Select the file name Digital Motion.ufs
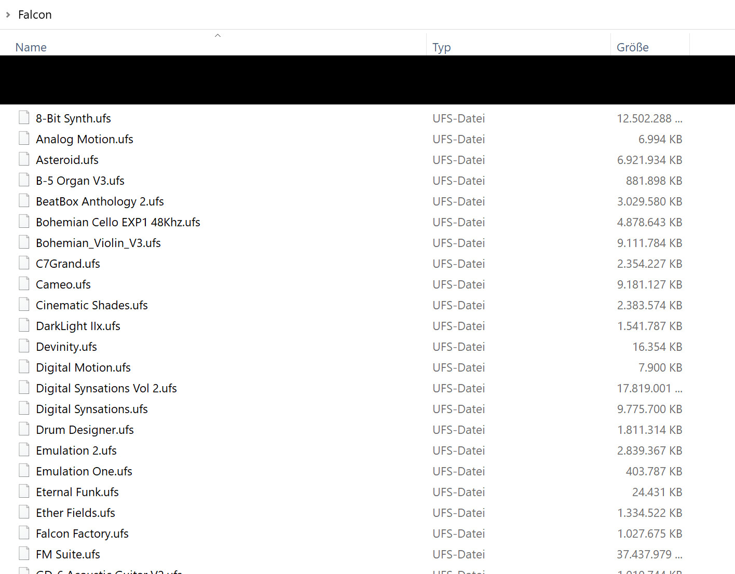The image size is (735, 574). tap(83, 367)
